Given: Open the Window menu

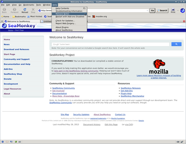Looking at the screenshot, I should point(47,5).
